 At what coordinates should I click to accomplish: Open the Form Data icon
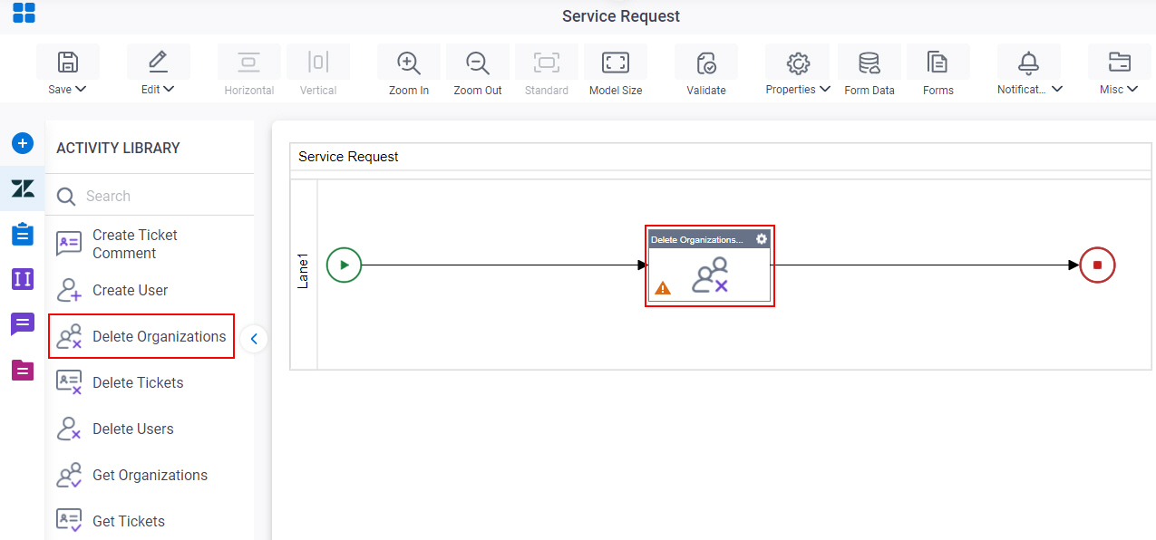[869, 63]
